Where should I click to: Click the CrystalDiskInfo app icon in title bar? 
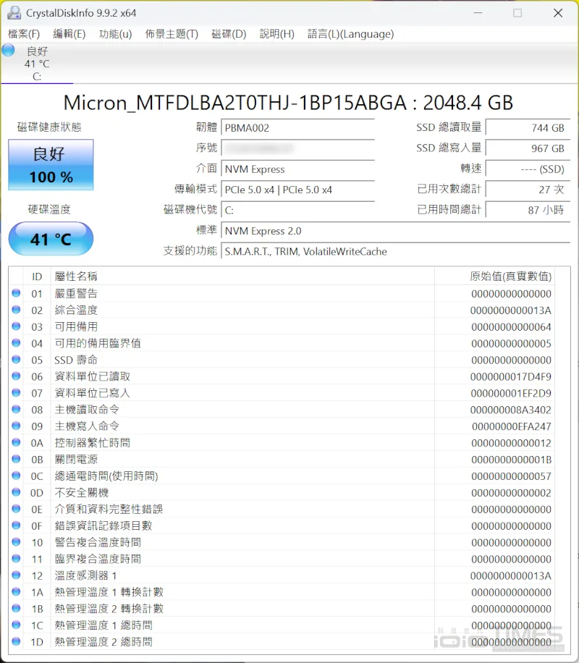14,13
